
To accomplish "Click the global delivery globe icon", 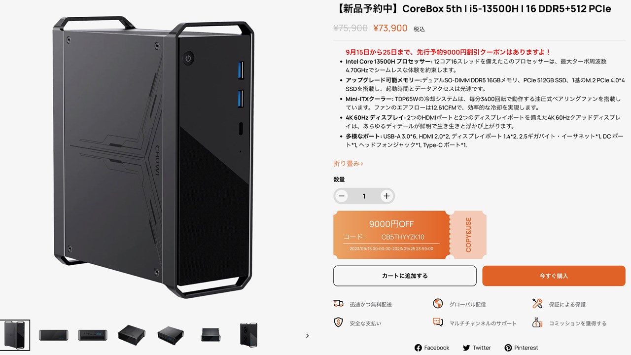I will [x=438, y=304].
